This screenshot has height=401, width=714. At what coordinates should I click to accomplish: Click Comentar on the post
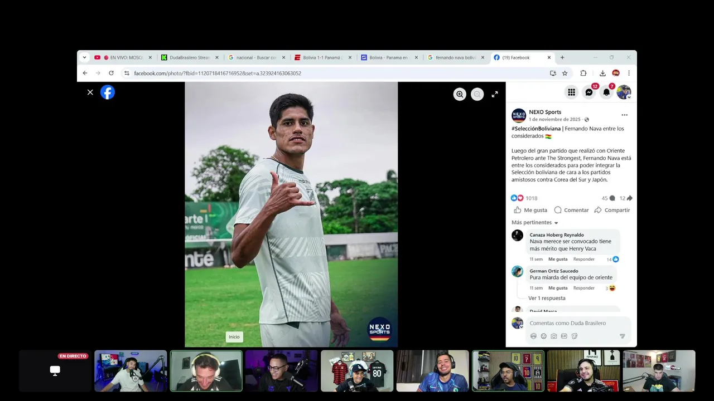pyautogui.click(x=571, y=210)
